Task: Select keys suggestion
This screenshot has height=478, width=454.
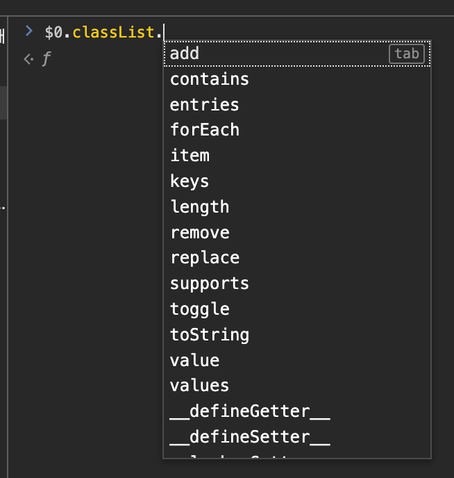Action: [x=297, y=182]
